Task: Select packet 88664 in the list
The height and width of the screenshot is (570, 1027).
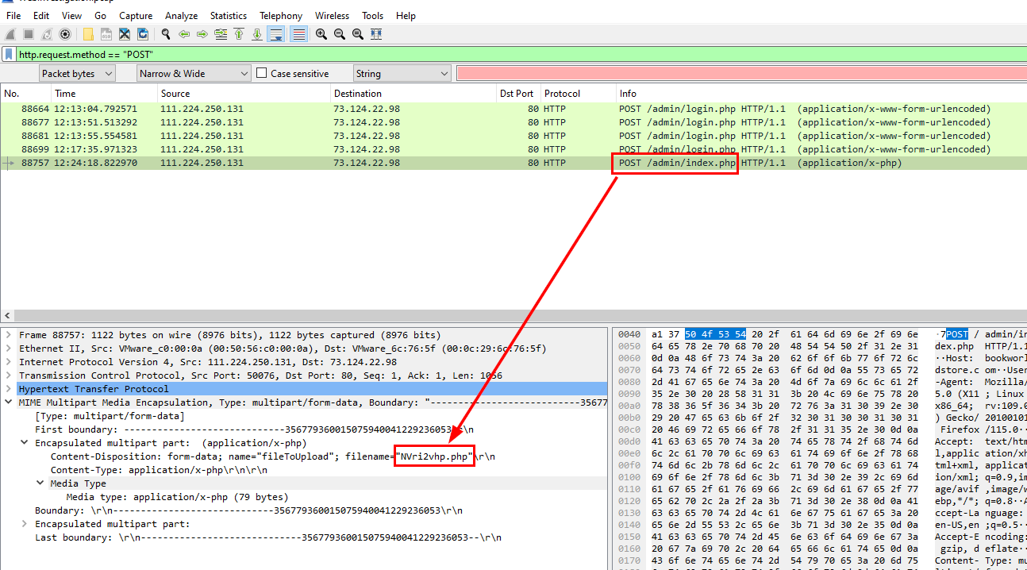Action: point(317,109)
